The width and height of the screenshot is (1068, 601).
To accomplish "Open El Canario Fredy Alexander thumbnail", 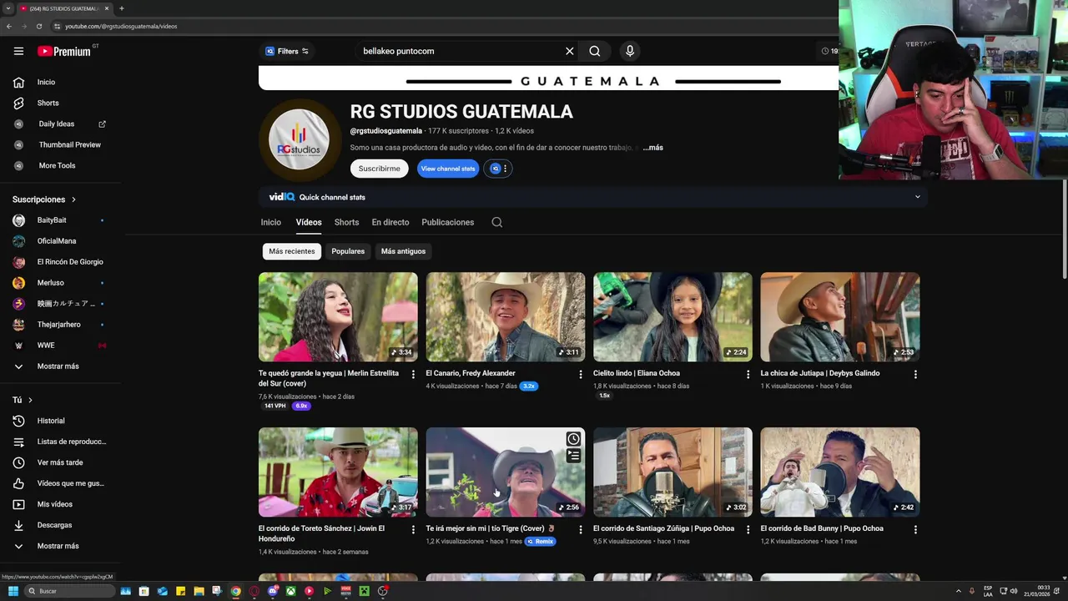I will pyautogui.click(x=506, y=316).
